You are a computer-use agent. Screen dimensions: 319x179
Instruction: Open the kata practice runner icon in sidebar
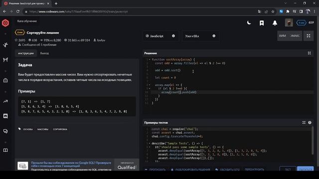coord(5,45)
